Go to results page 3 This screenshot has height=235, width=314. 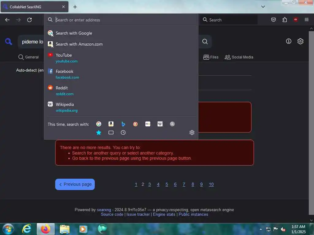(x=150, y=185)
